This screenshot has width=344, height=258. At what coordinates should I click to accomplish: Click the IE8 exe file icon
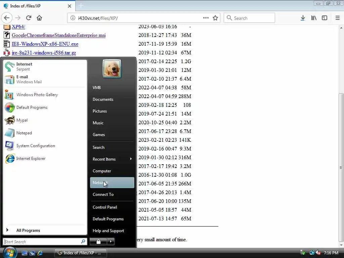tap(7, 44)
